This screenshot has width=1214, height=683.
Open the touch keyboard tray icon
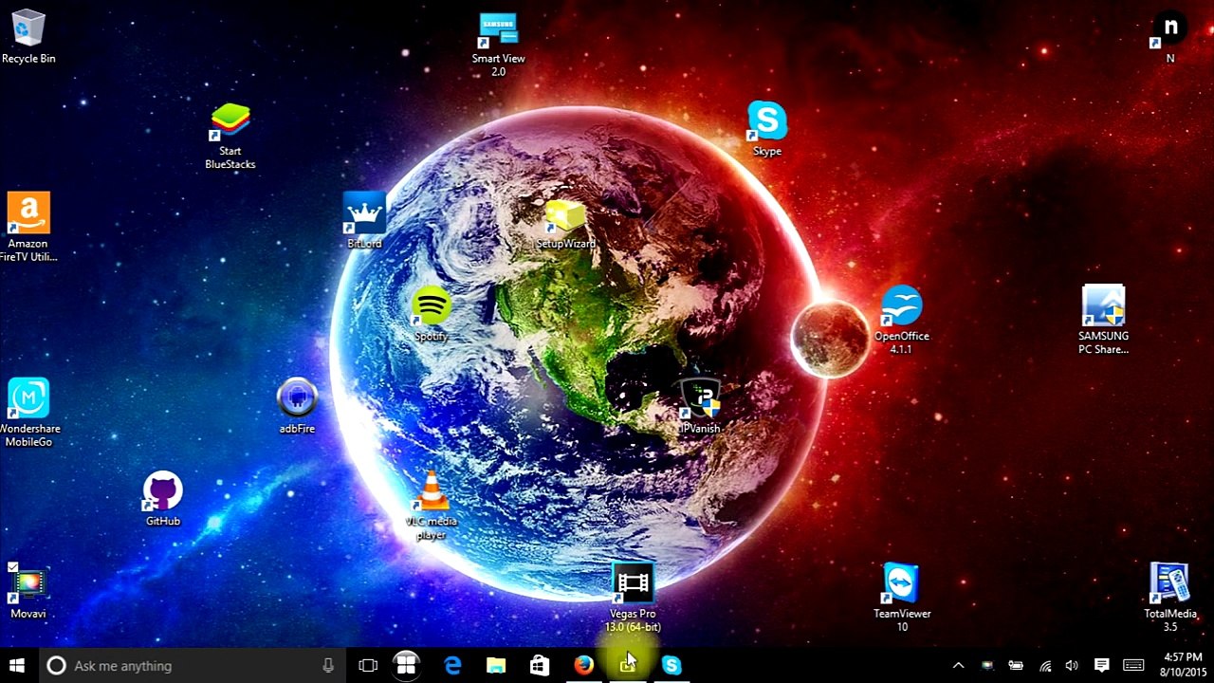[x=1133, y=666]
